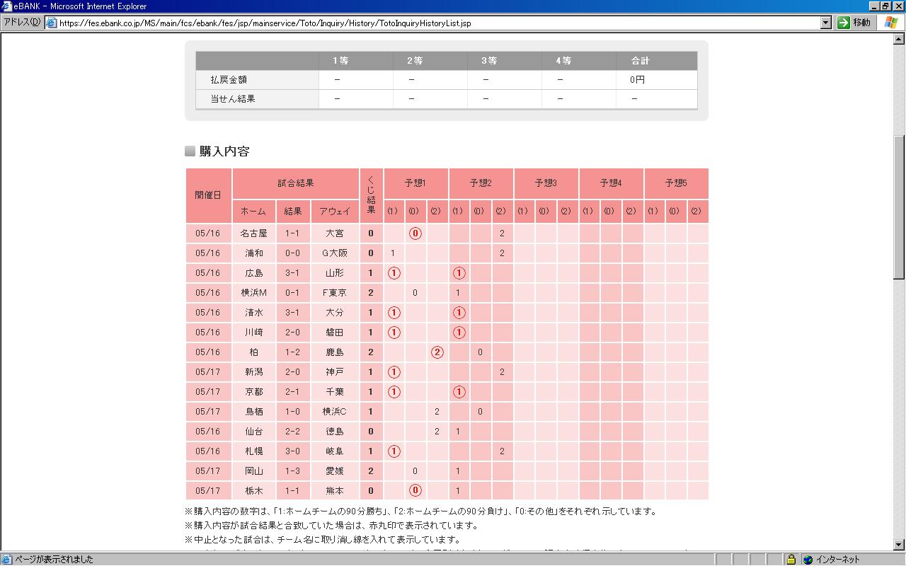
Task: Click the 大宮 away team cell
Action: point(335,233)
